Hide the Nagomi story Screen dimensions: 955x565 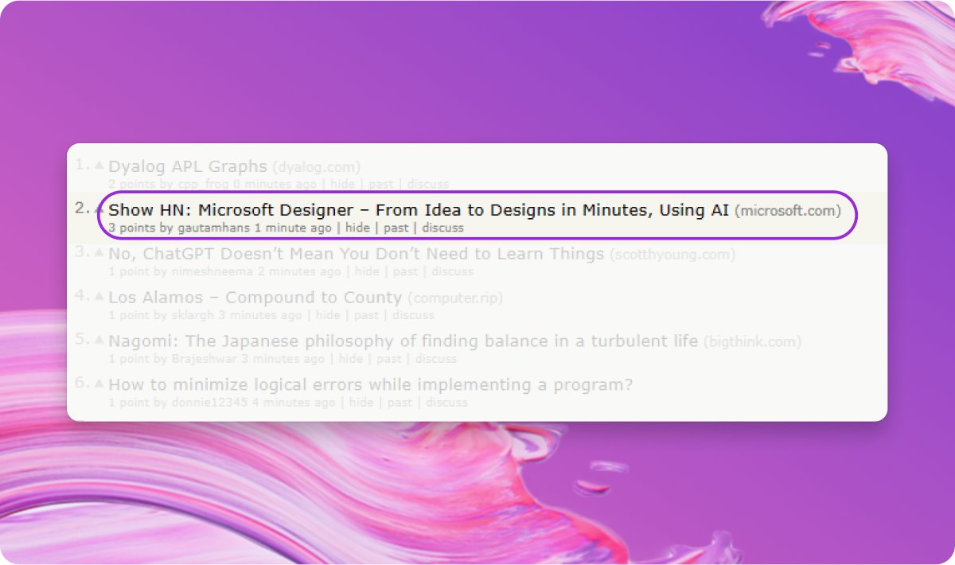pos(351,359)
